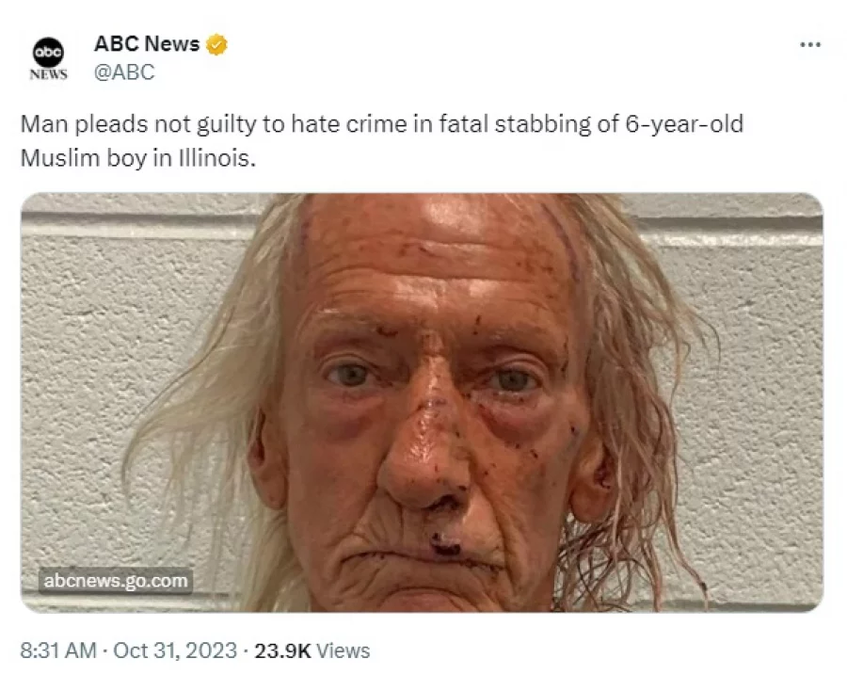Open the abcnews.go.com source label

116,581
